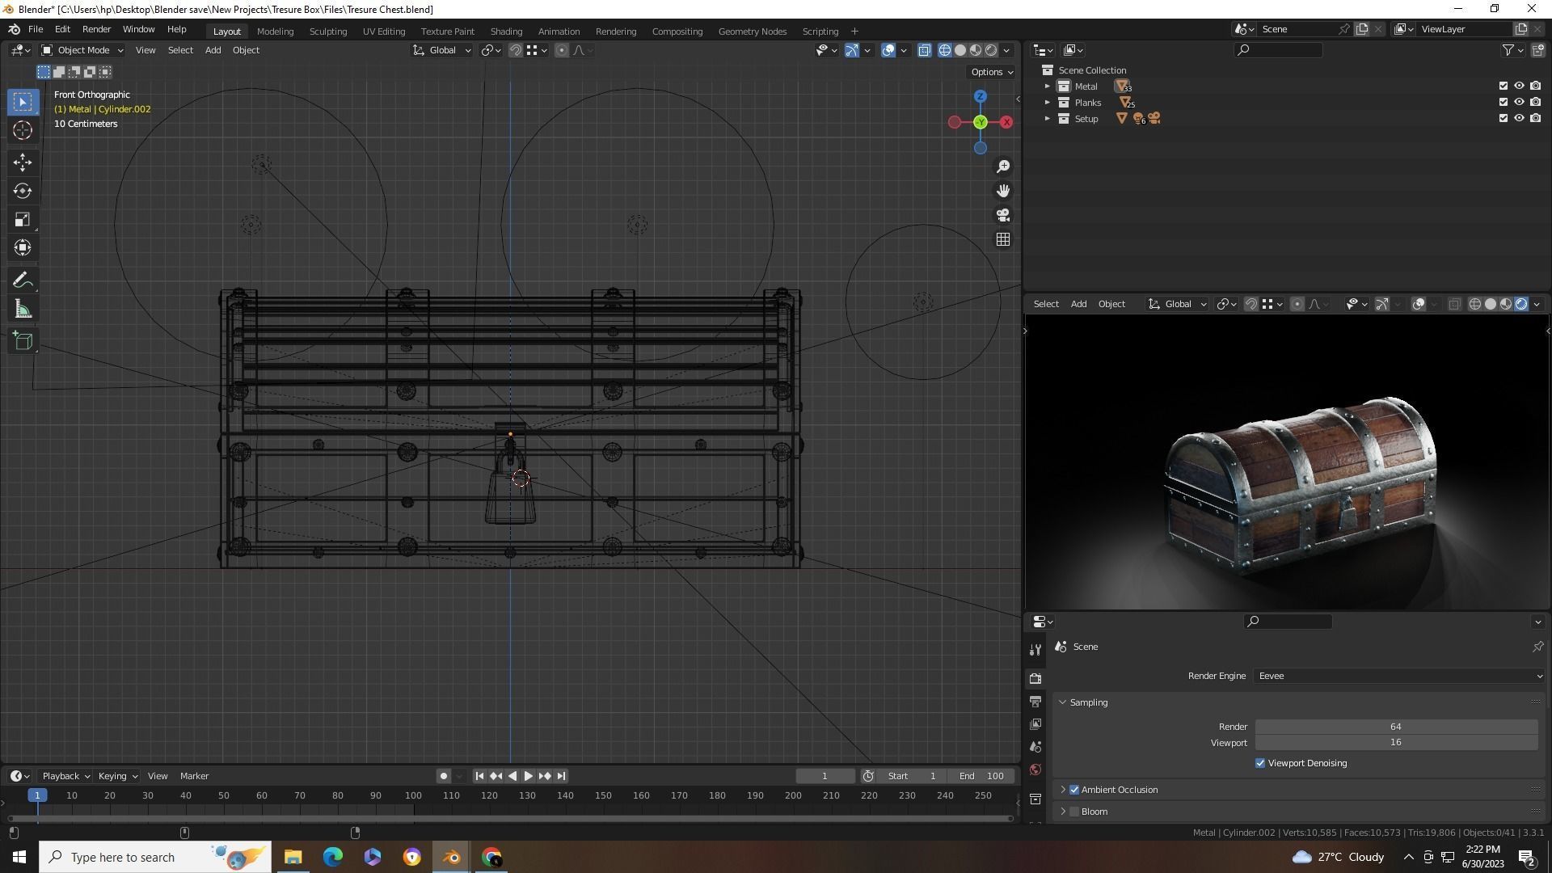Enable the Bloom checkbox

pyautogui.click(x=1074, y=812)
